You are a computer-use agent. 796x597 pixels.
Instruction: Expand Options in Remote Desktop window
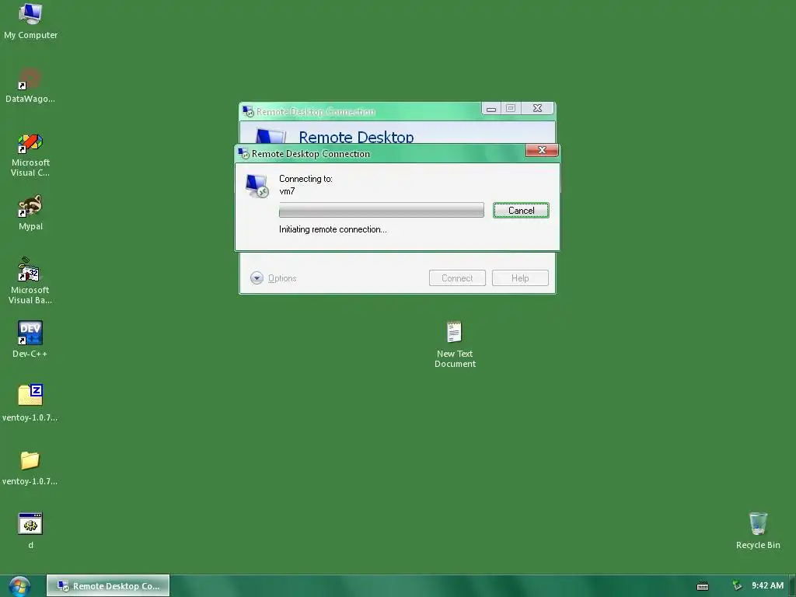(x=274, y=278)
